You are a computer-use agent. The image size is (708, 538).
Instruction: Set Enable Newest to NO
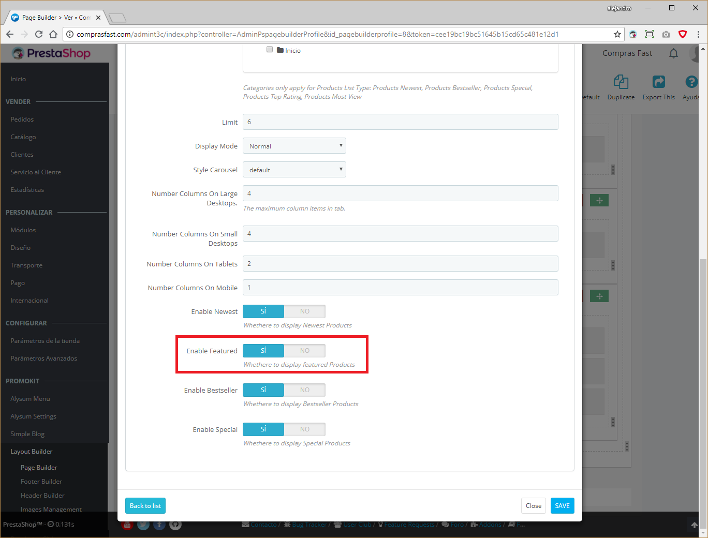305,311
